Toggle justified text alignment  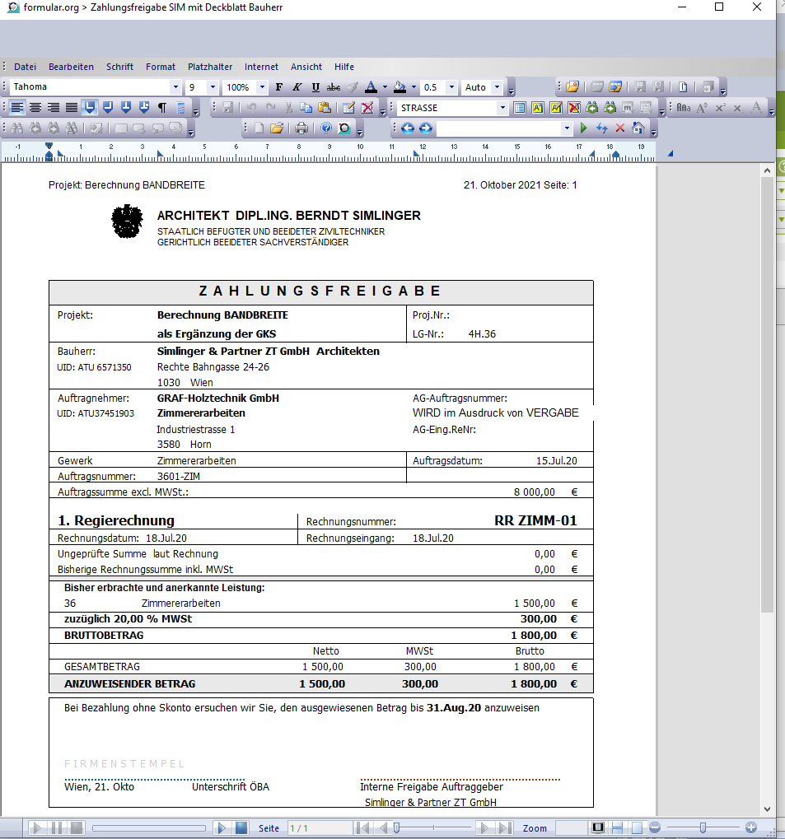pyautogui.click(x=72, y=108)
